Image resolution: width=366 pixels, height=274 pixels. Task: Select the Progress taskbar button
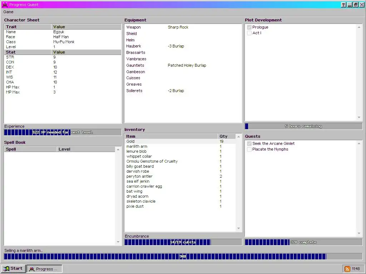tap(44, 269)
